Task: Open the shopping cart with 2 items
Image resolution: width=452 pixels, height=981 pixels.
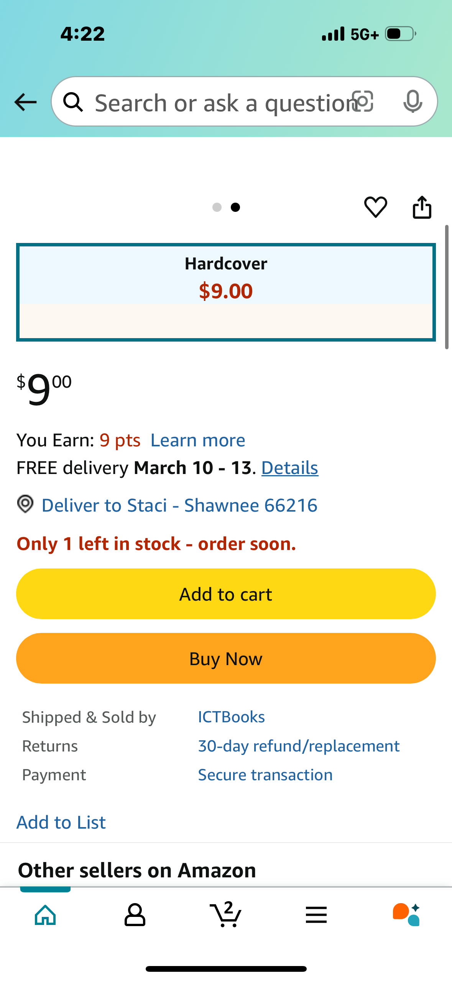Action: coord(226,914)
